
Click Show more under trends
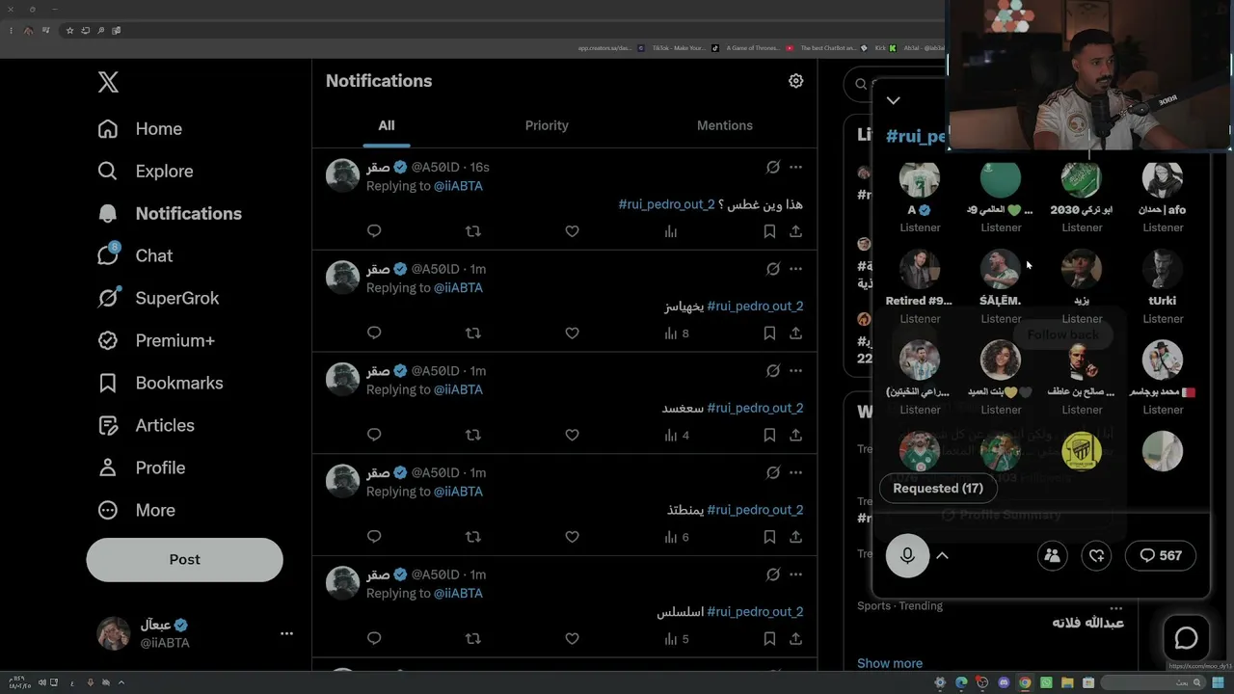click(890, 663)
